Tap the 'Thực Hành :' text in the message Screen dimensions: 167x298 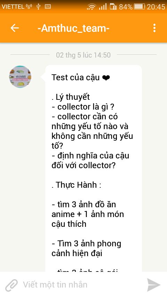click(76, 185)
